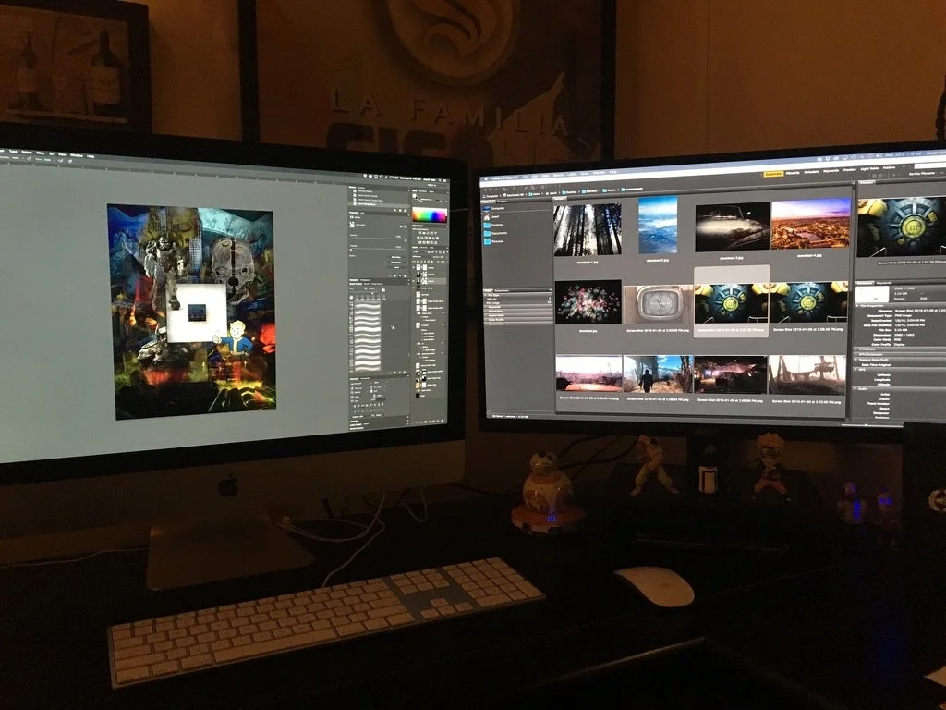Viewport: 946px width, 710px height.
Task: Open the Window menu in Photoshop
Action: click(x=77, y=155)
